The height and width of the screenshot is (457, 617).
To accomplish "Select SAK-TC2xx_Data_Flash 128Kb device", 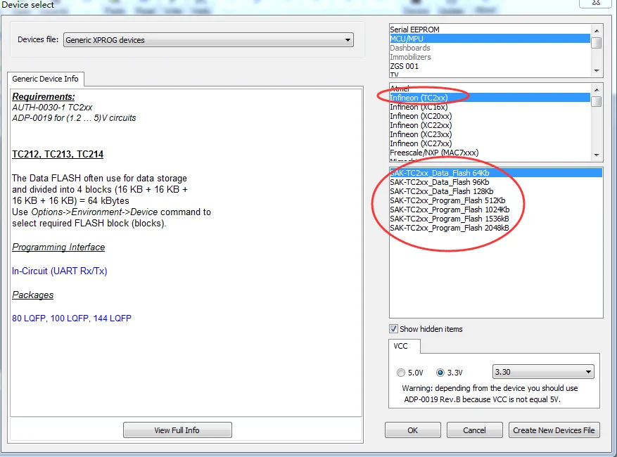I will [x=496, y=191].
